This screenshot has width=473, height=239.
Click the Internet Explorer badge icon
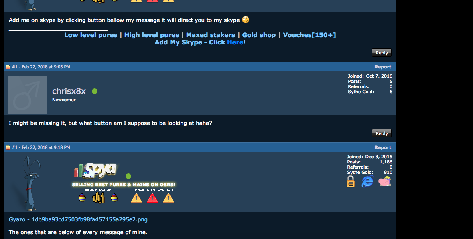click(x=367, y=181)
